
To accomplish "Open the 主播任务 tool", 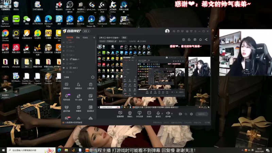I will pos(90,86).
